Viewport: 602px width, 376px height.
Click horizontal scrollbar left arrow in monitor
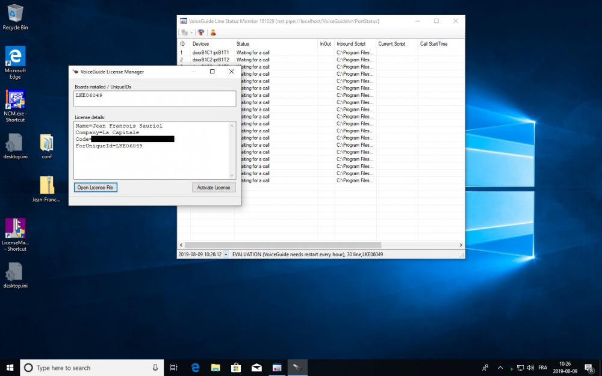tap(181, 245)
